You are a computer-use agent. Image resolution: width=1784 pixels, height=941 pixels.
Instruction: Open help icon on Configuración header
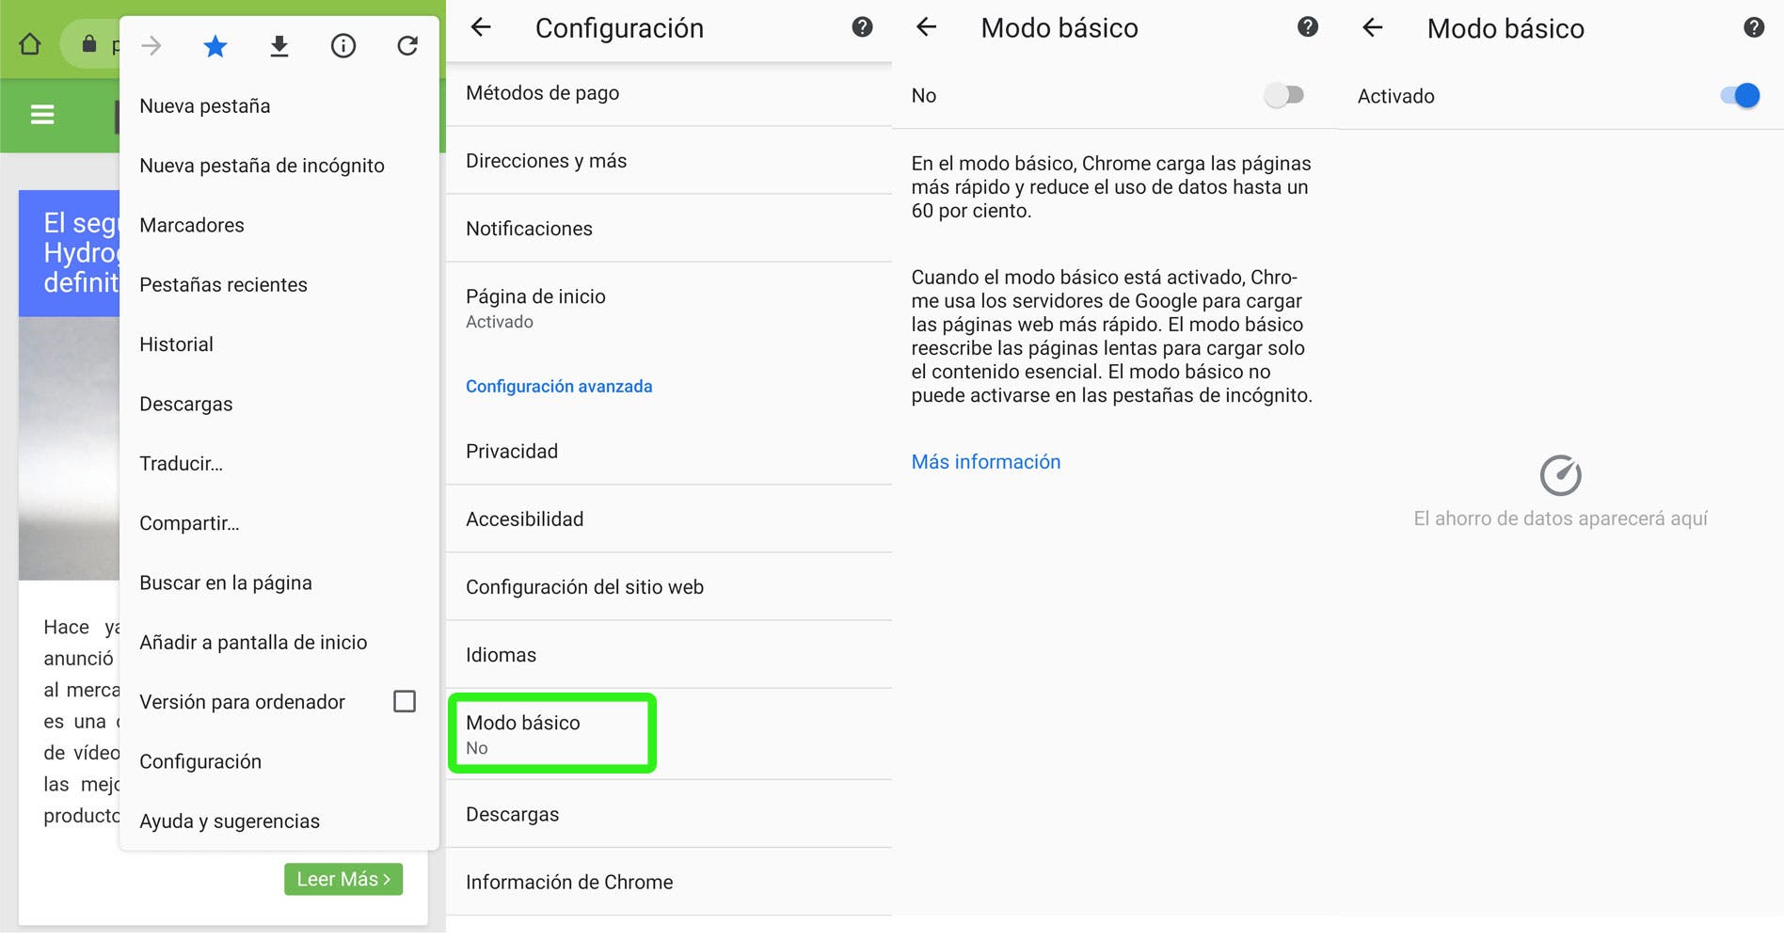(x=862, y=27)
